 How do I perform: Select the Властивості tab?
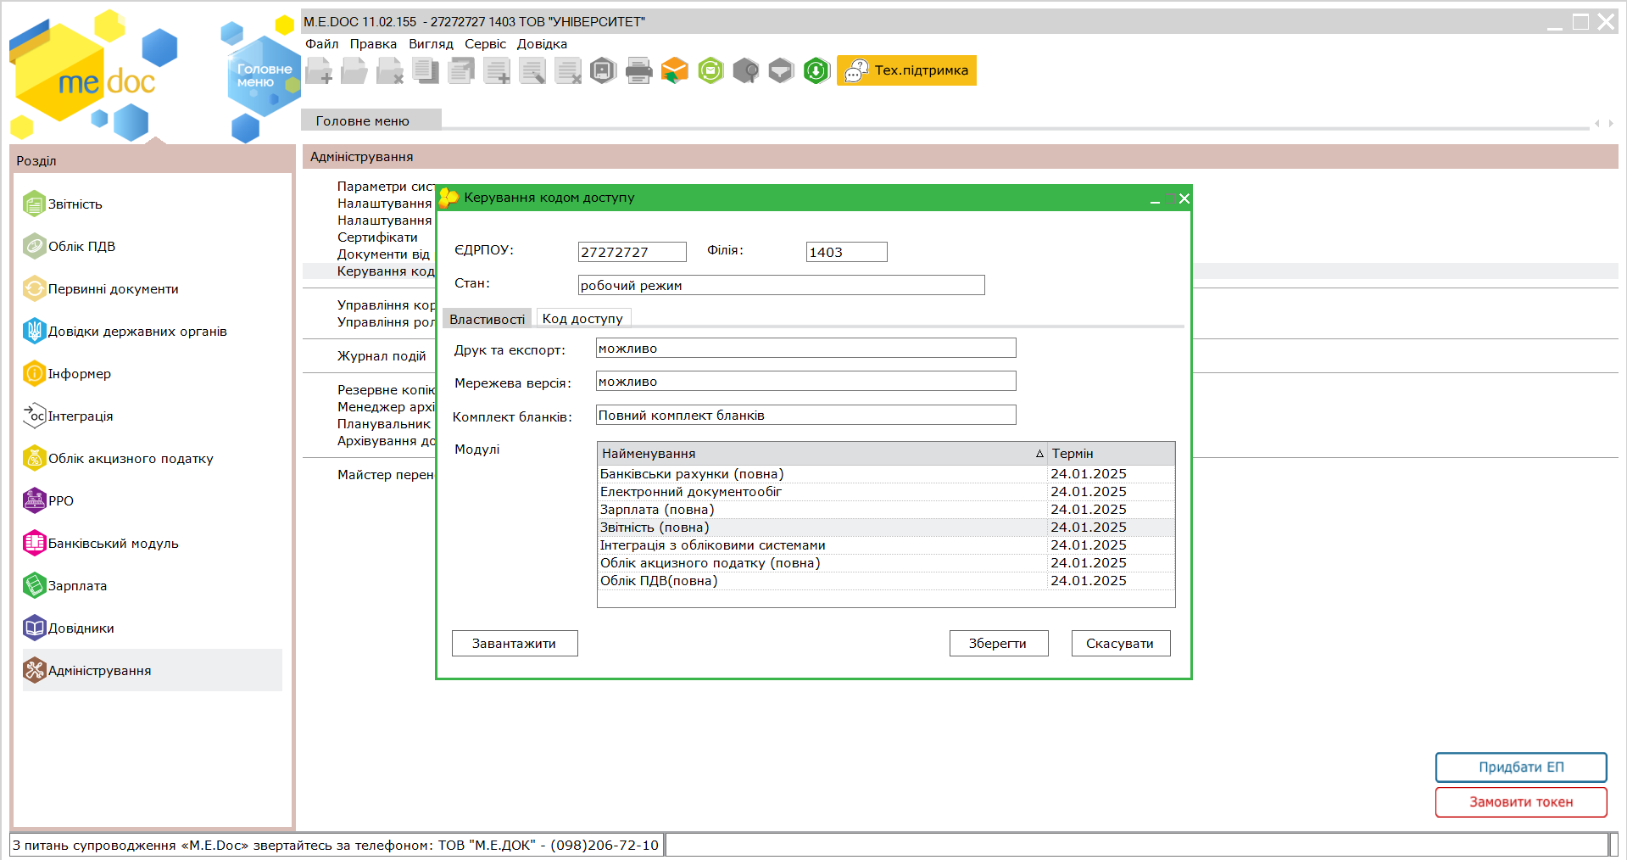[x=487, y=320]
